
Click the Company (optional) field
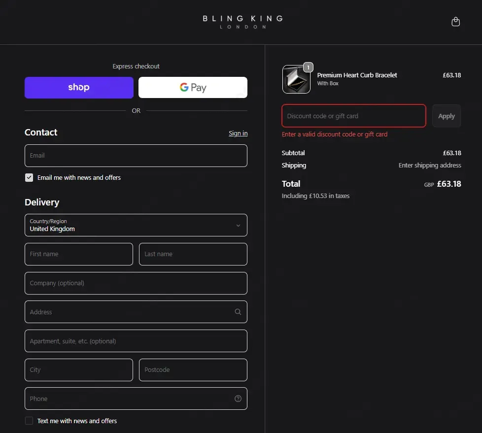click(136, 283)
